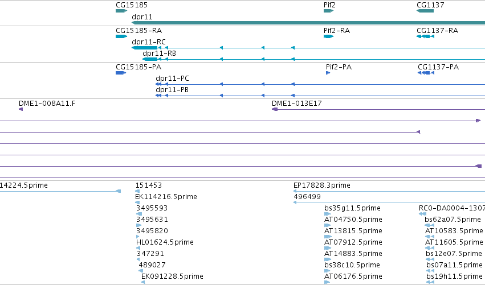Click the Pif2 gene arrow glyph
The image size is (485, 285).
[x=328, y=11]
